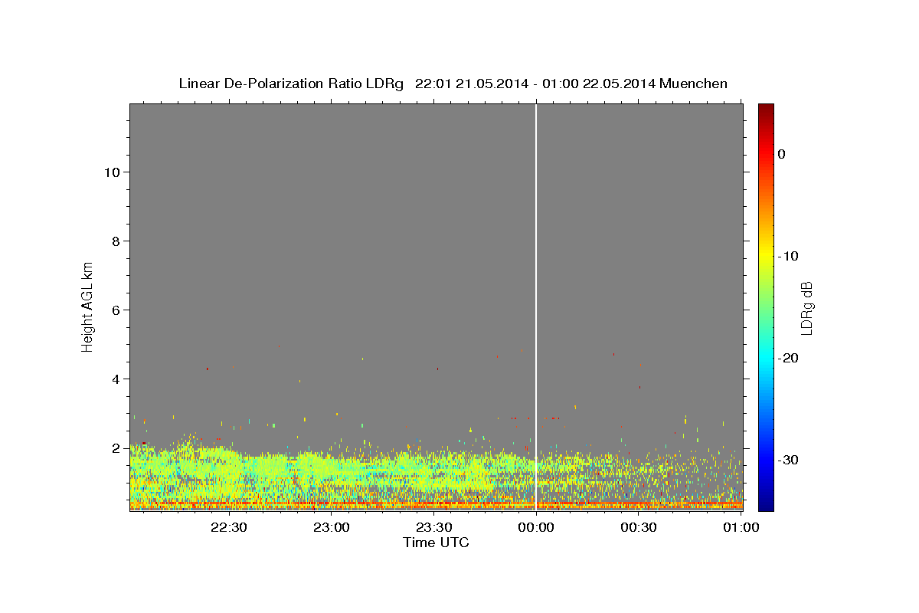Click the 22:30 time tick label

click(229, 527)
